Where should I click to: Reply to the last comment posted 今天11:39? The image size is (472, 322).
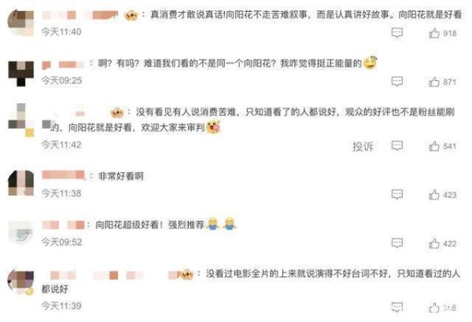(x=396, y=308)
